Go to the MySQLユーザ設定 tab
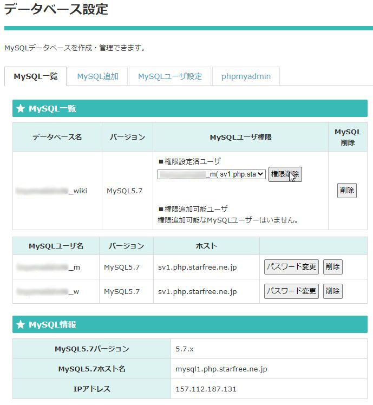This screenshot has height=405, width=373. 169,76
